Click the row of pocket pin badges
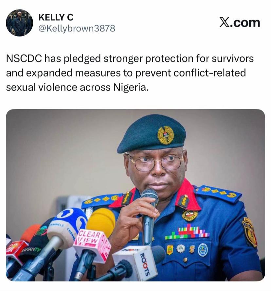 click(187, 249)
